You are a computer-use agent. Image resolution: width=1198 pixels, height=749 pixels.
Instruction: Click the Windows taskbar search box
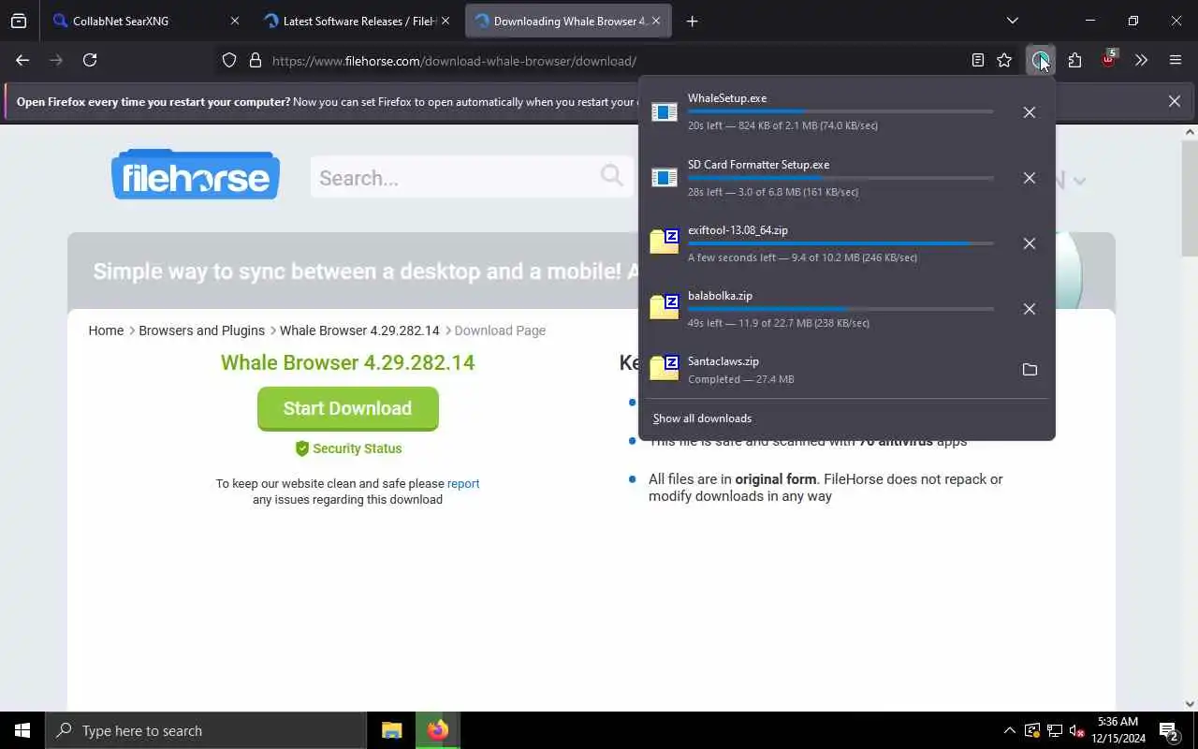pyautogui.click(x=206, y=730)
